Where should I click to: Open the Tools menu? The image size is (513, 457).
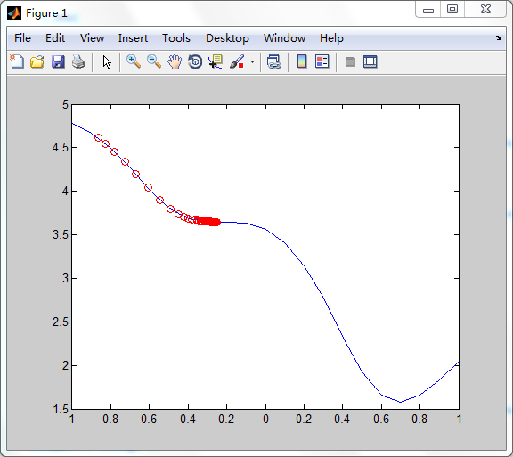(176, 38)
